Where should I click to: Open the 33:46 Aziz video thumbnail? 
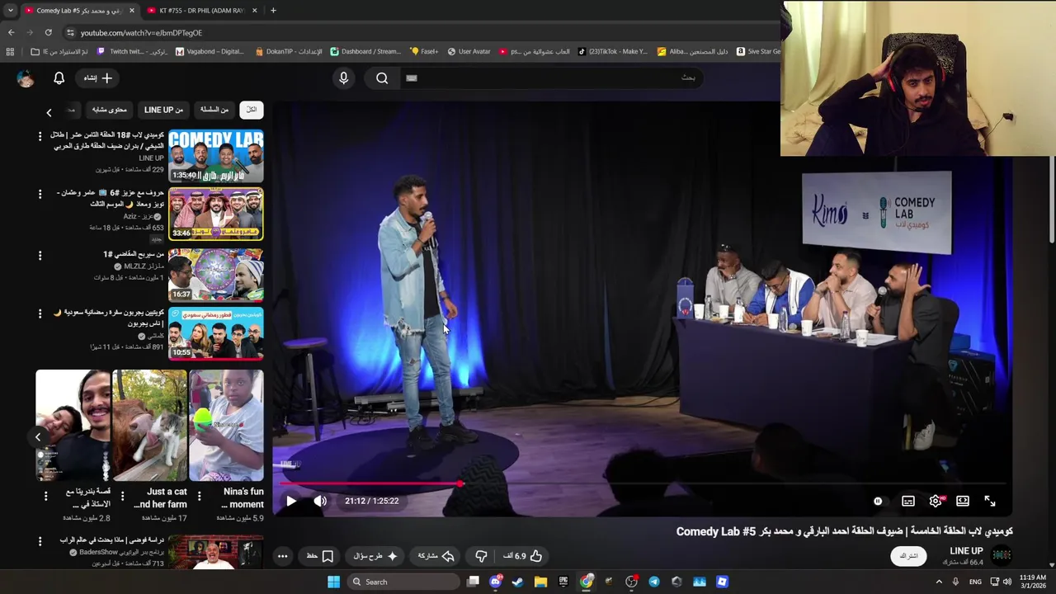click(216, 214)
